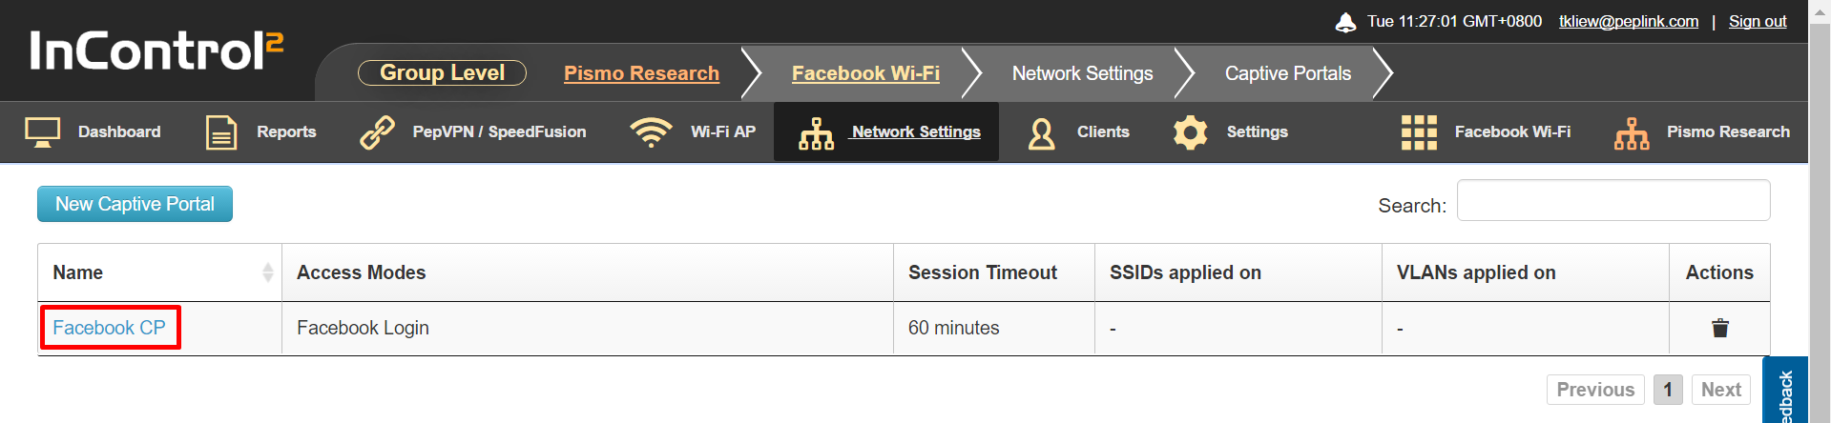Open Clients via the person icon

pos(1041,133)
